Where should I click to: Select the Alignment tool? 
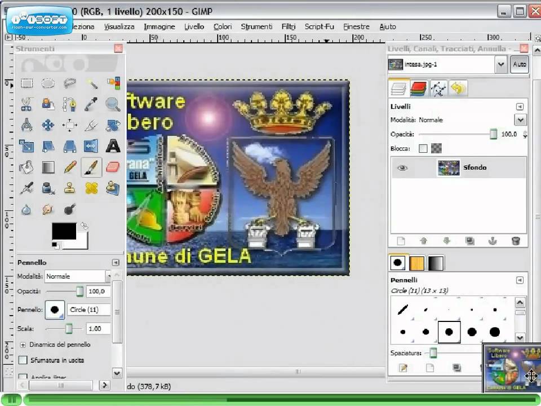pyautogui.click(x=70, y=125)
